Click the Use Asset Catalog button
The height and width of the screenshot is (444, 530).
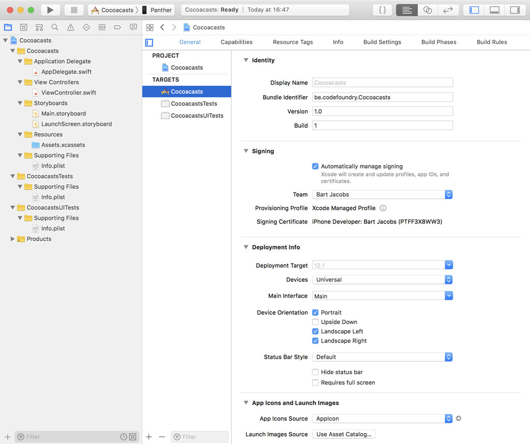click(343, 434)
